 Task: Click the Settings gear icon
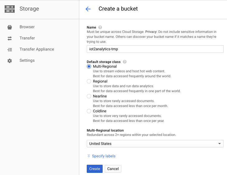pyautogui.click(x=10, y=61)
